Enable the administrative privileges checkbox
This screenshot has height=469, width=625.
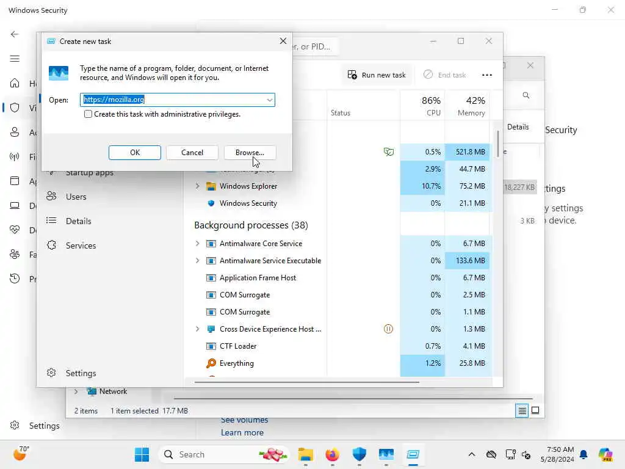pos(88,114)
